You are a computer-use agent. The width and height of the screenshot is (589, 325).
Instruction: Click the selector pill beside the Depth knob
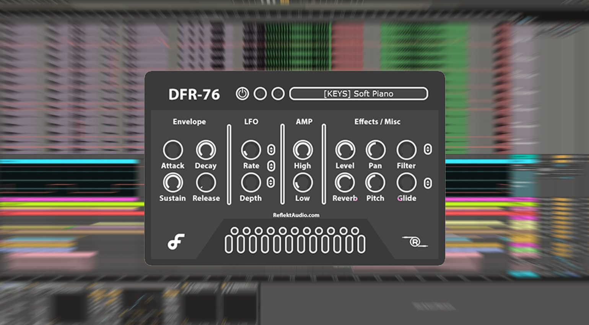tap(271, 182)
